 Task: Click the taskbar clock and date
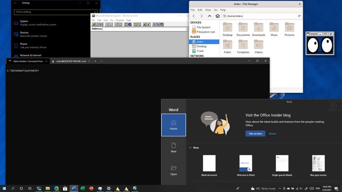click(x=327, y=188)
